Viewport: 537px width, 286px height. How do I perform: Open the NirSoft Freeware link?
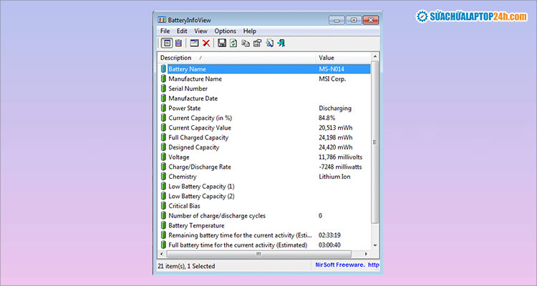(343, 265)
